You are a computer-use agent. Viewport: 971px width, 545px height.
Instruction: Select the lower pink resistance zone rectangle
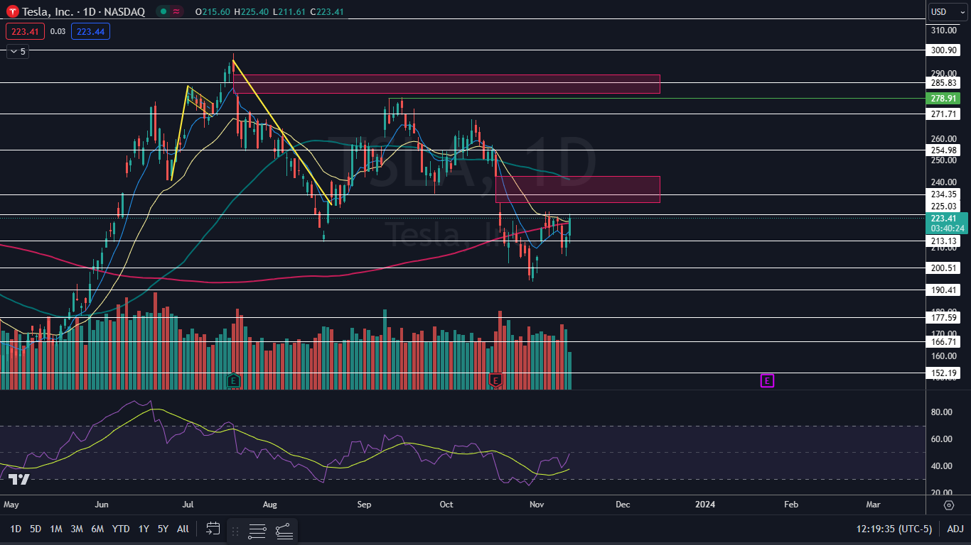pos(578,189)
